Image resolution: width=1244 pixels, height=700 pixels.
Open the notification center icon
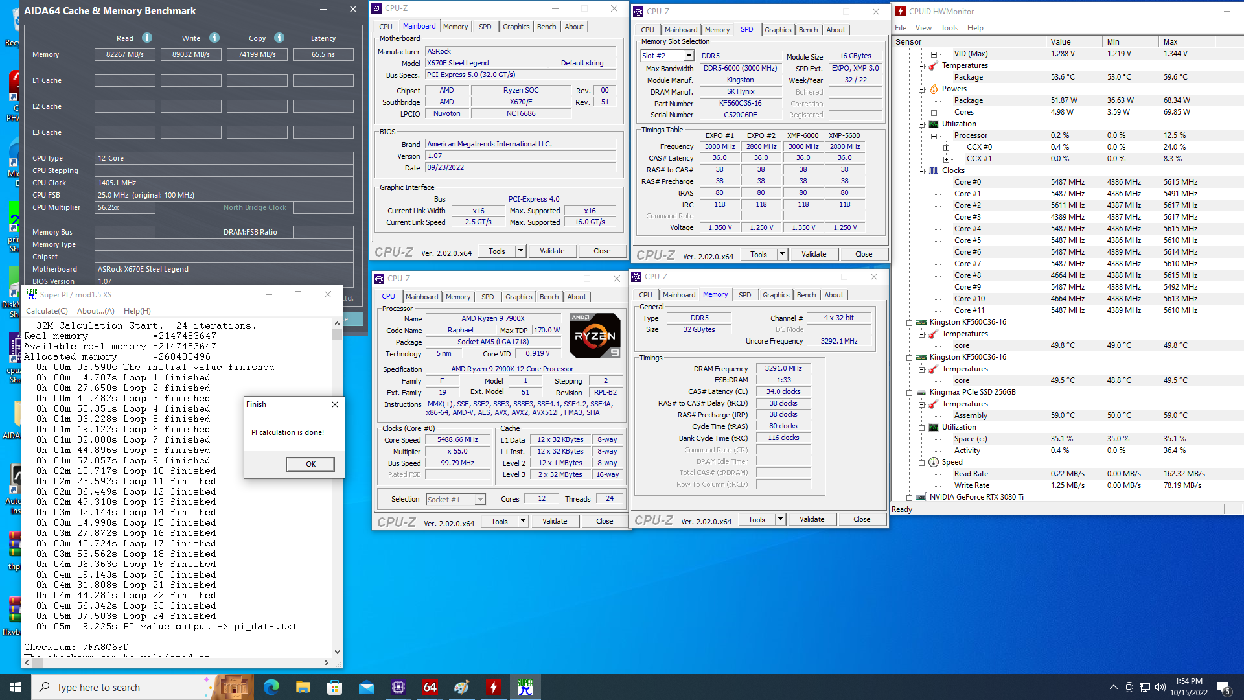(x=1224, y=687)
